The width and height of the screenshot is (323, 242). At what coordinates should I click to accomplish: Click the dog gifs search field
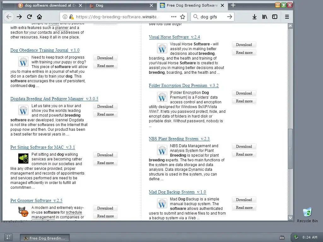[212, 17]
